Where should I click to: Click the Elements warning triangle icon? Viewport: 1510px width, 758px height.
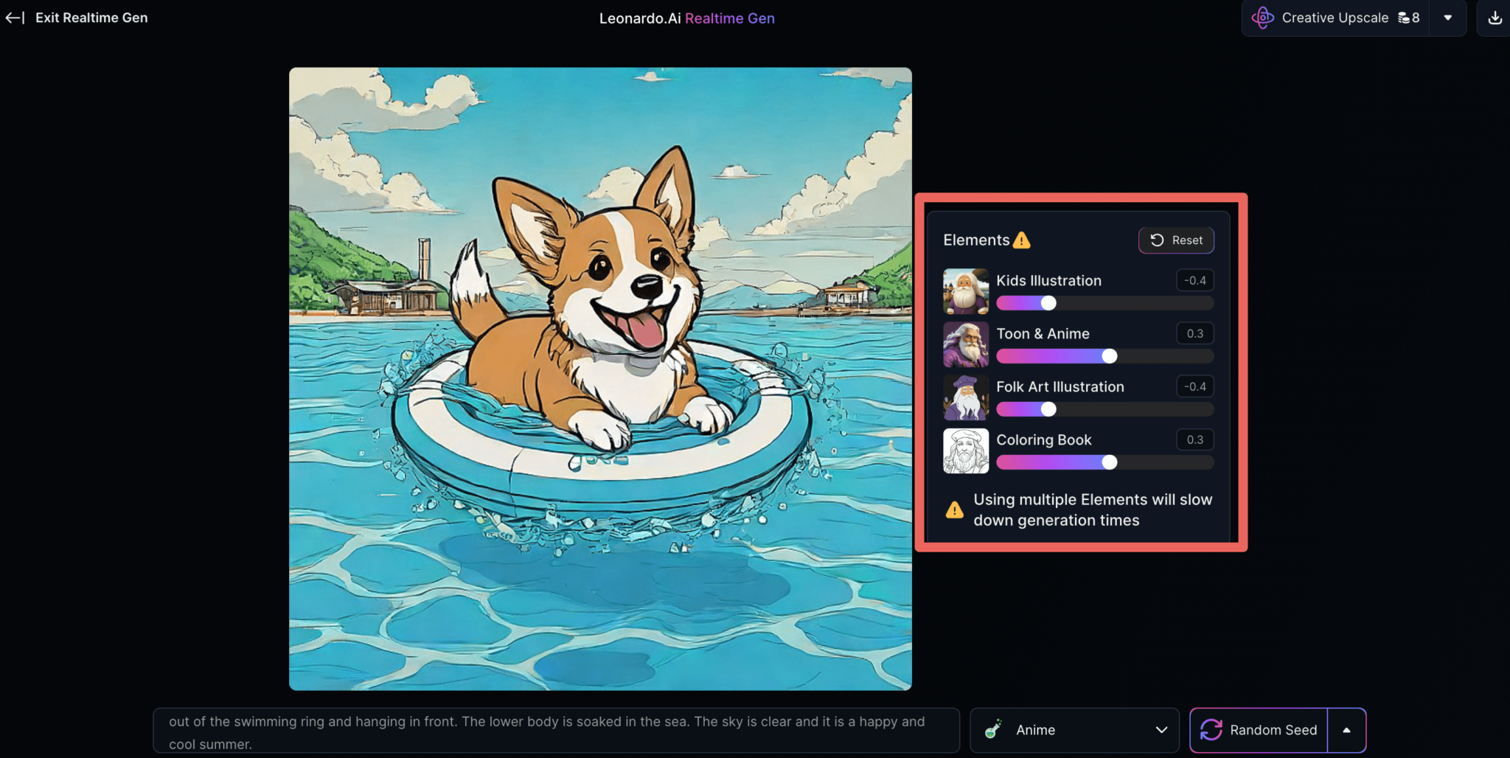(1022, 240)
